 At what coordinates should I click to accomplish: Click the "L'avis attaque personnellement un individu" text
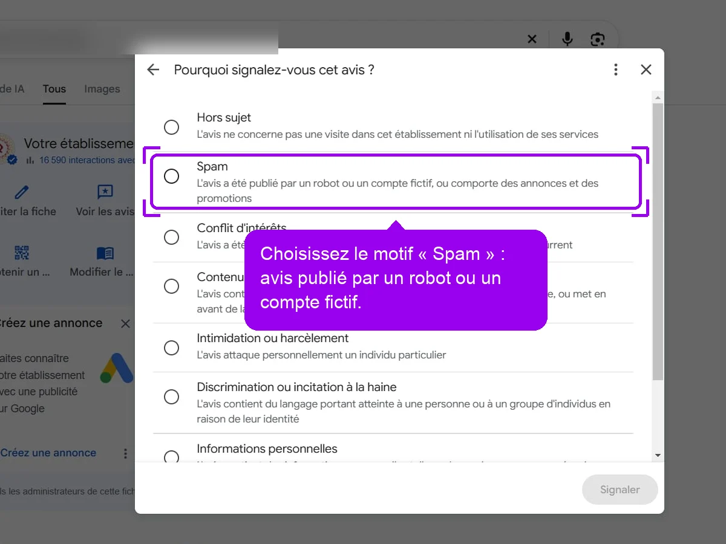click(x=321, y=355)
